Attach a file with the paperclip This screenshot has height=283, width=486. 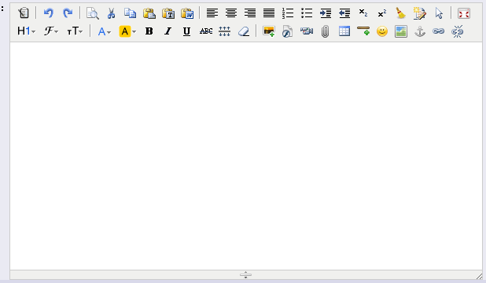click(325, 31)
